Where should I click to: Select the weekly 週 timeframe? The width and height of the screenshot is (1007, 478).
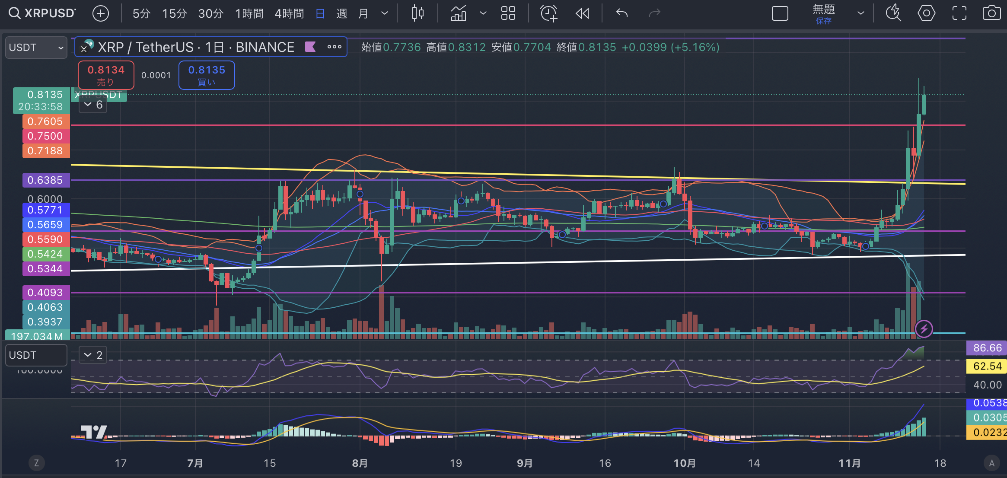coord(342,13)
